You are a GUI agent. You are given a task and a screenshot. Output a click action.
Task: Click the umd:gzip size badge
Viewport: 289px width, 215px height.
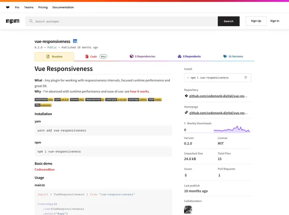(x=116, y=100)
